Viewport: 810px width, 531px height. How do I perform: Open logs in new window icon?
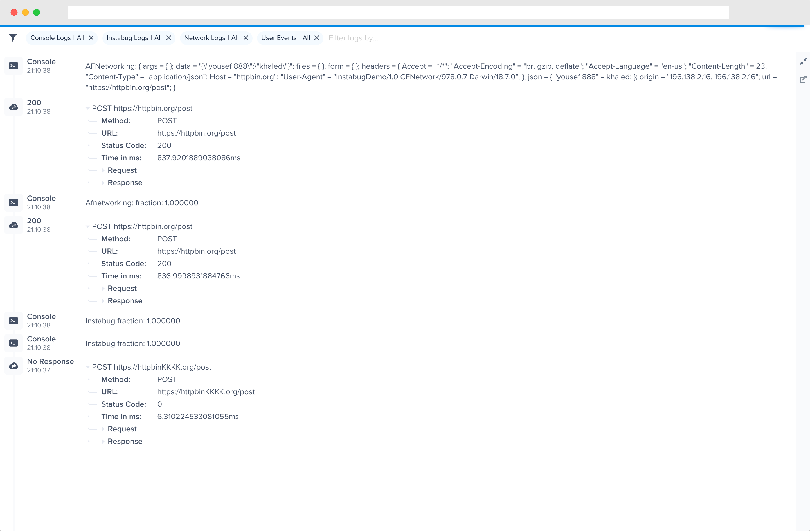pyautogui.click(x=803, y=79)
